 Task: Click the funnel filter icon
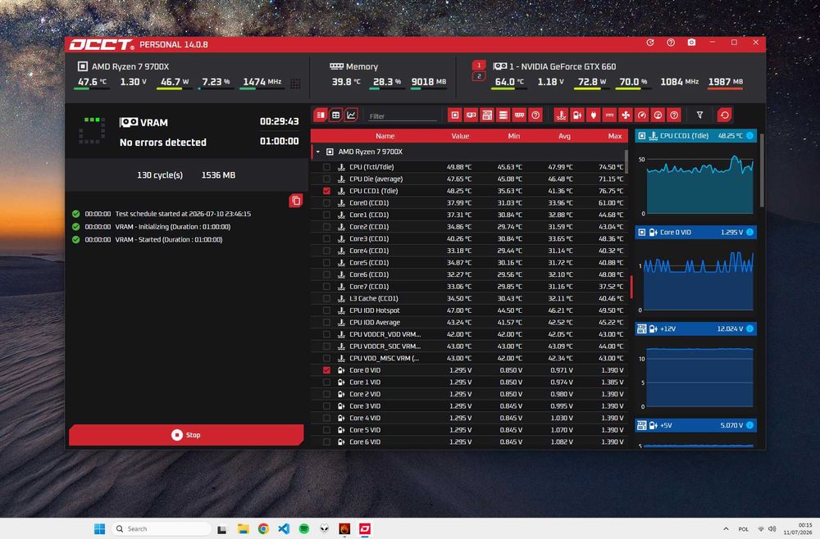point(699,115)
